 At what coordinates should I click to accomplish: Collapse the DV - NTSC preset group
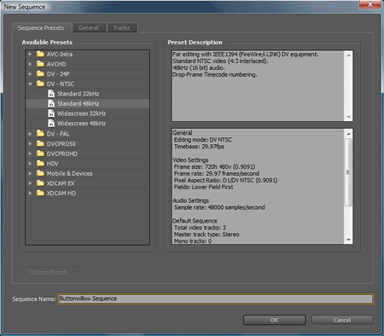[30, 84]
